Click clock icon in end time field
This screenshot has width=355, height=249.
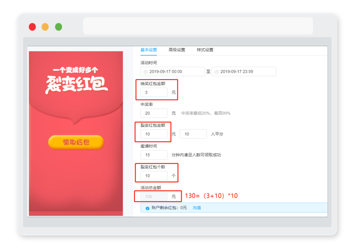pyautogui.click(x=217, y=72)
